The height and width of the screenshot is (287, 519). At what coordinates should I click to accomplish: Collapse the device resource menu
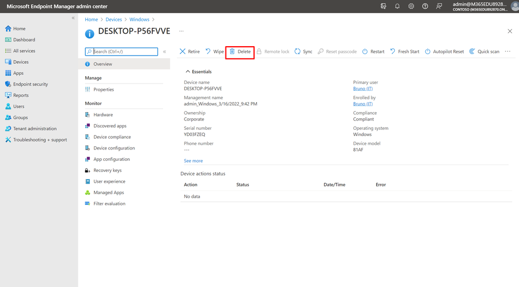tap(165, 51)
